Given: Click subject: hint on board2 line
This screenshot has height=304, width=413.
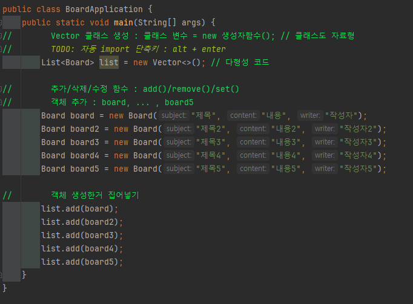Looking at the screenshot, I should pyautogui.click(x=179, y=129).
